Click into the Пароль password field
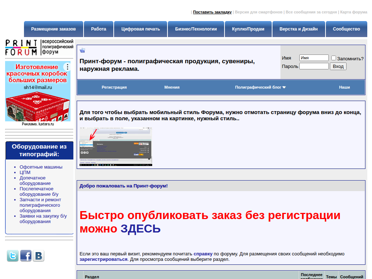Screen dimensions: 372x279 coord(314,66)
